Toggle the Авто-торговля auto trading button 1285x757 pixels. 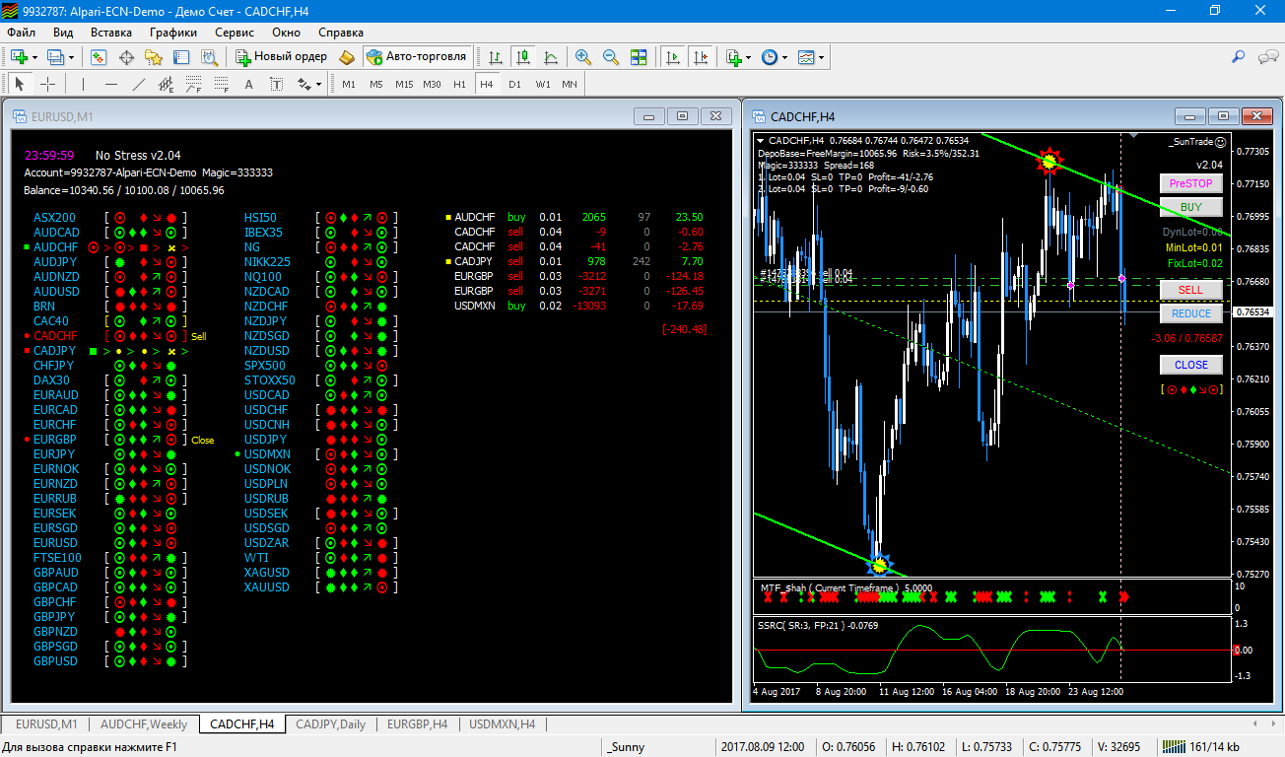point(417,57)
